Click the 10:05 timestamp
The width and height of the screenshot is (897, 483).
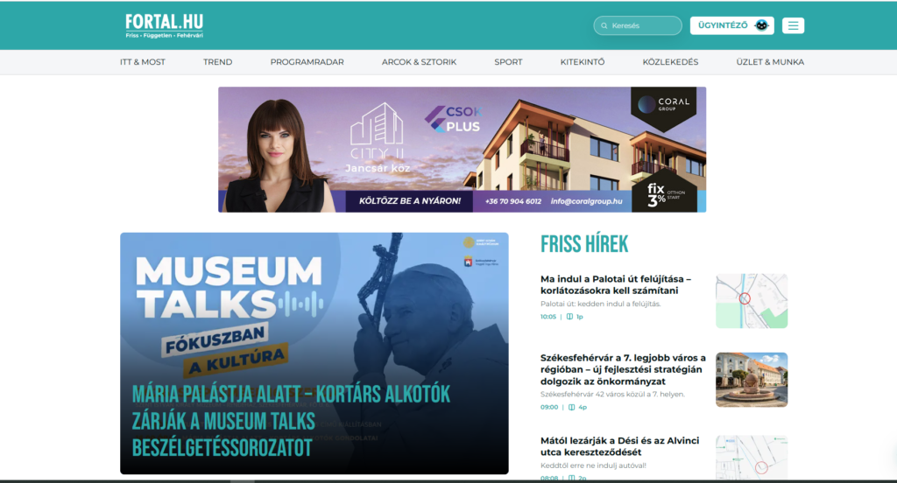(x=548, y=317)
